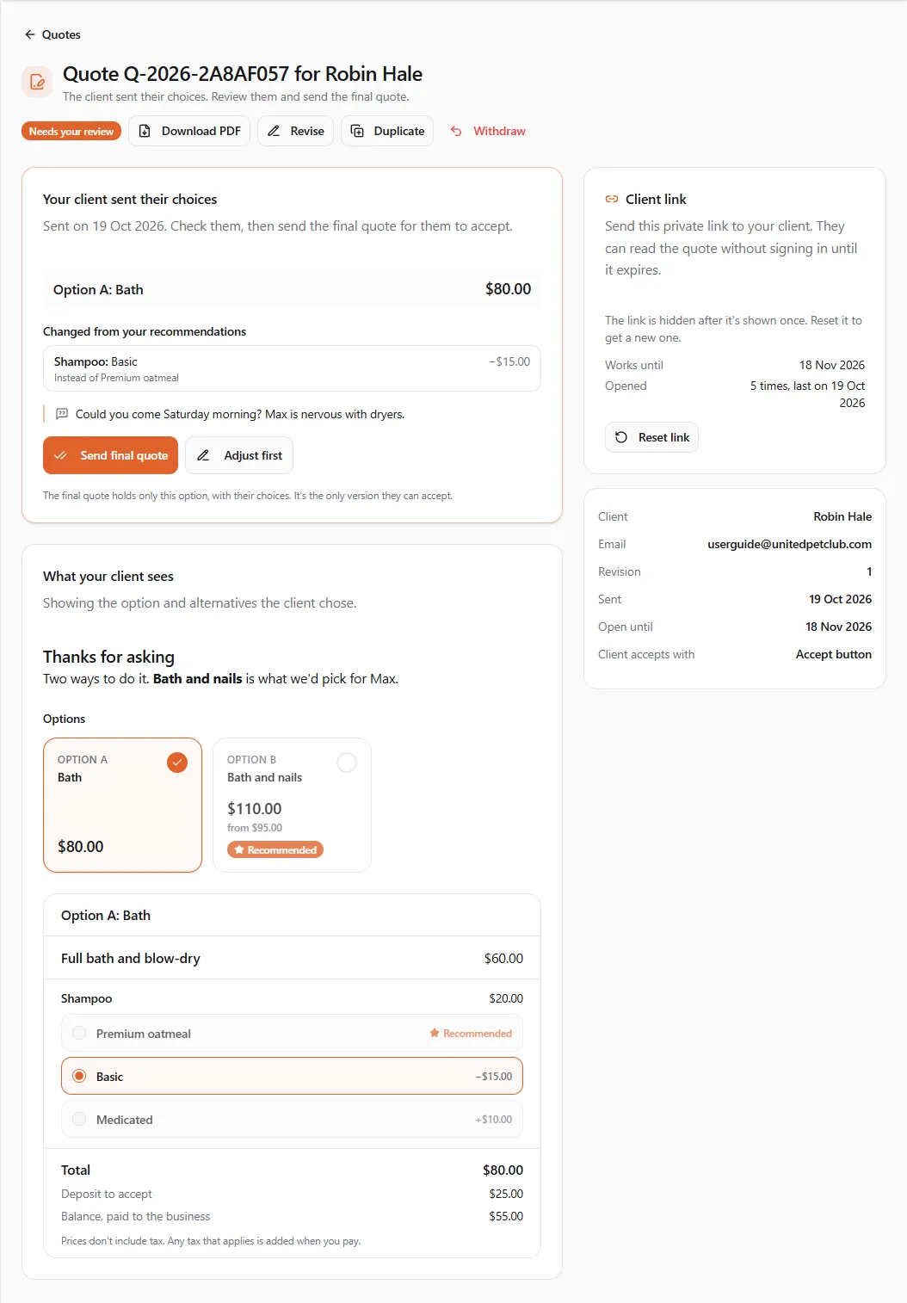The image size is (907, 1303).
Task: Click the Option A: Bath $80.00 summary row
Action: [x=292, y=289]
